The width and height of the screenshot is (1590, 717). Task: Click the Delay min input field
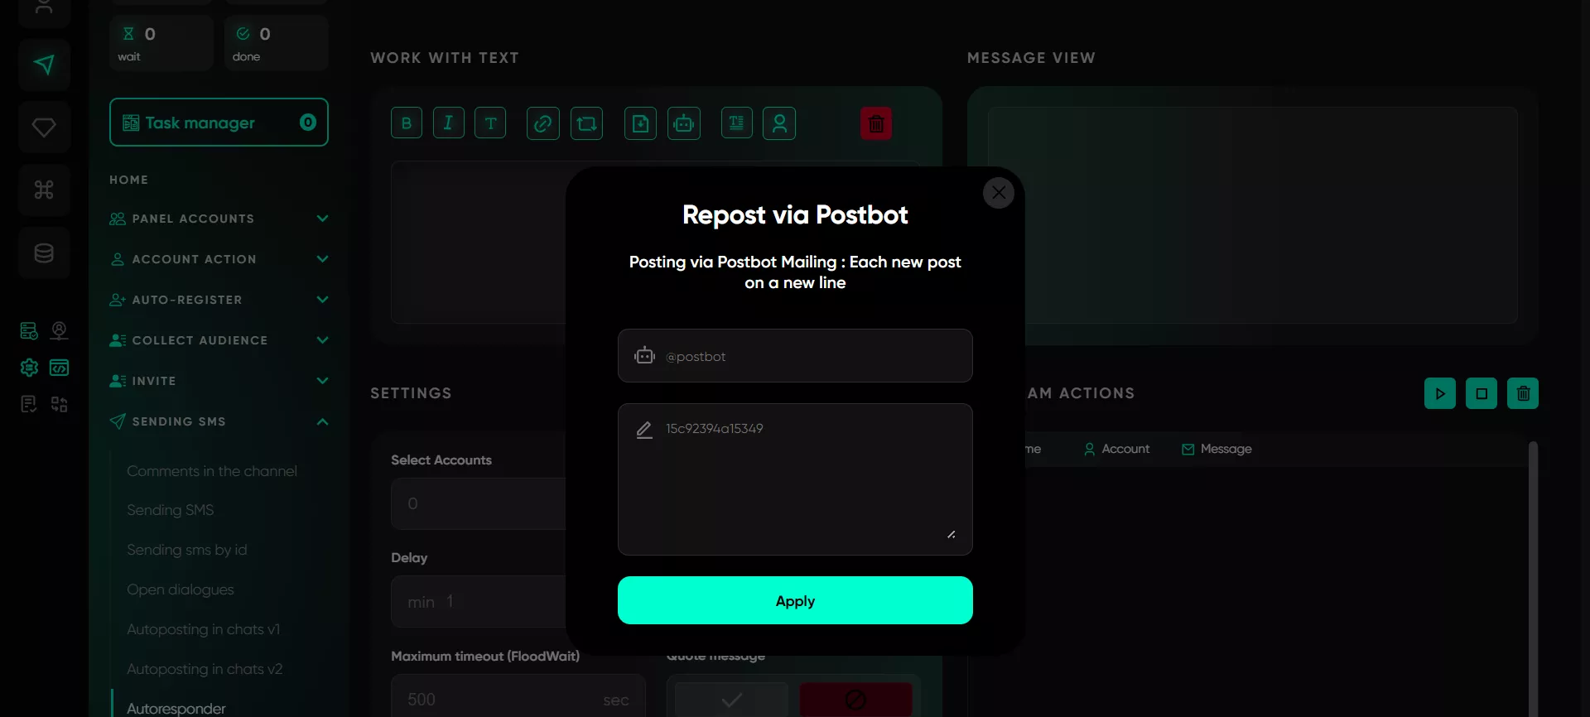[479, 602]
